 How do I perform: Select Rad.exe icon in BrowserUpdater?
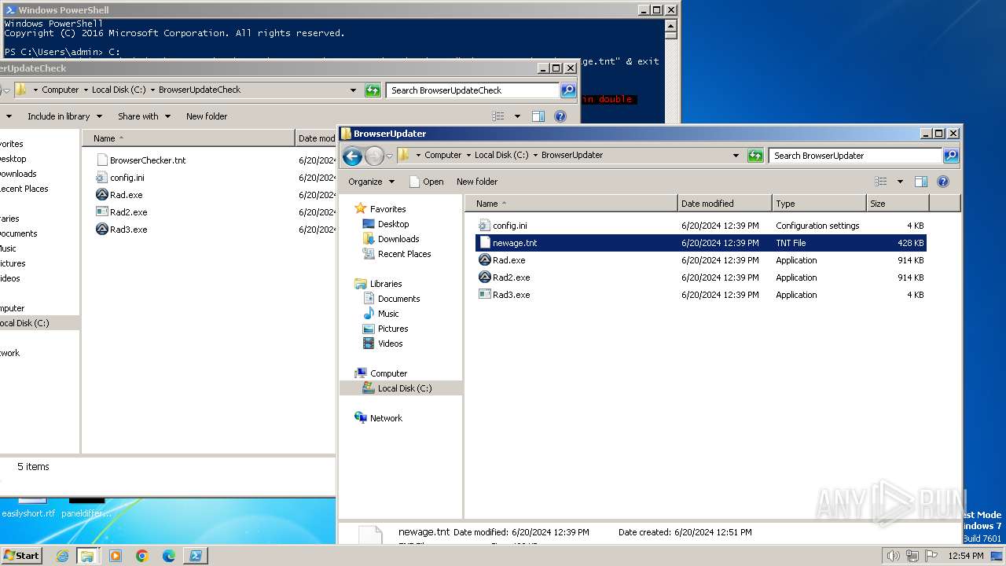coord(485,260)
